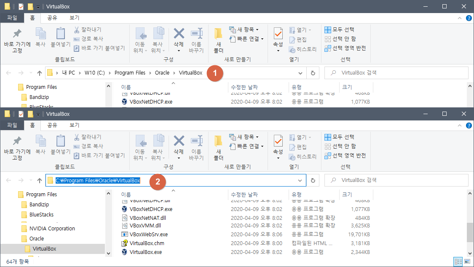
Task: Click Pin to Quick access in top window
Action: pyautogui.click(x=17, y=41)
